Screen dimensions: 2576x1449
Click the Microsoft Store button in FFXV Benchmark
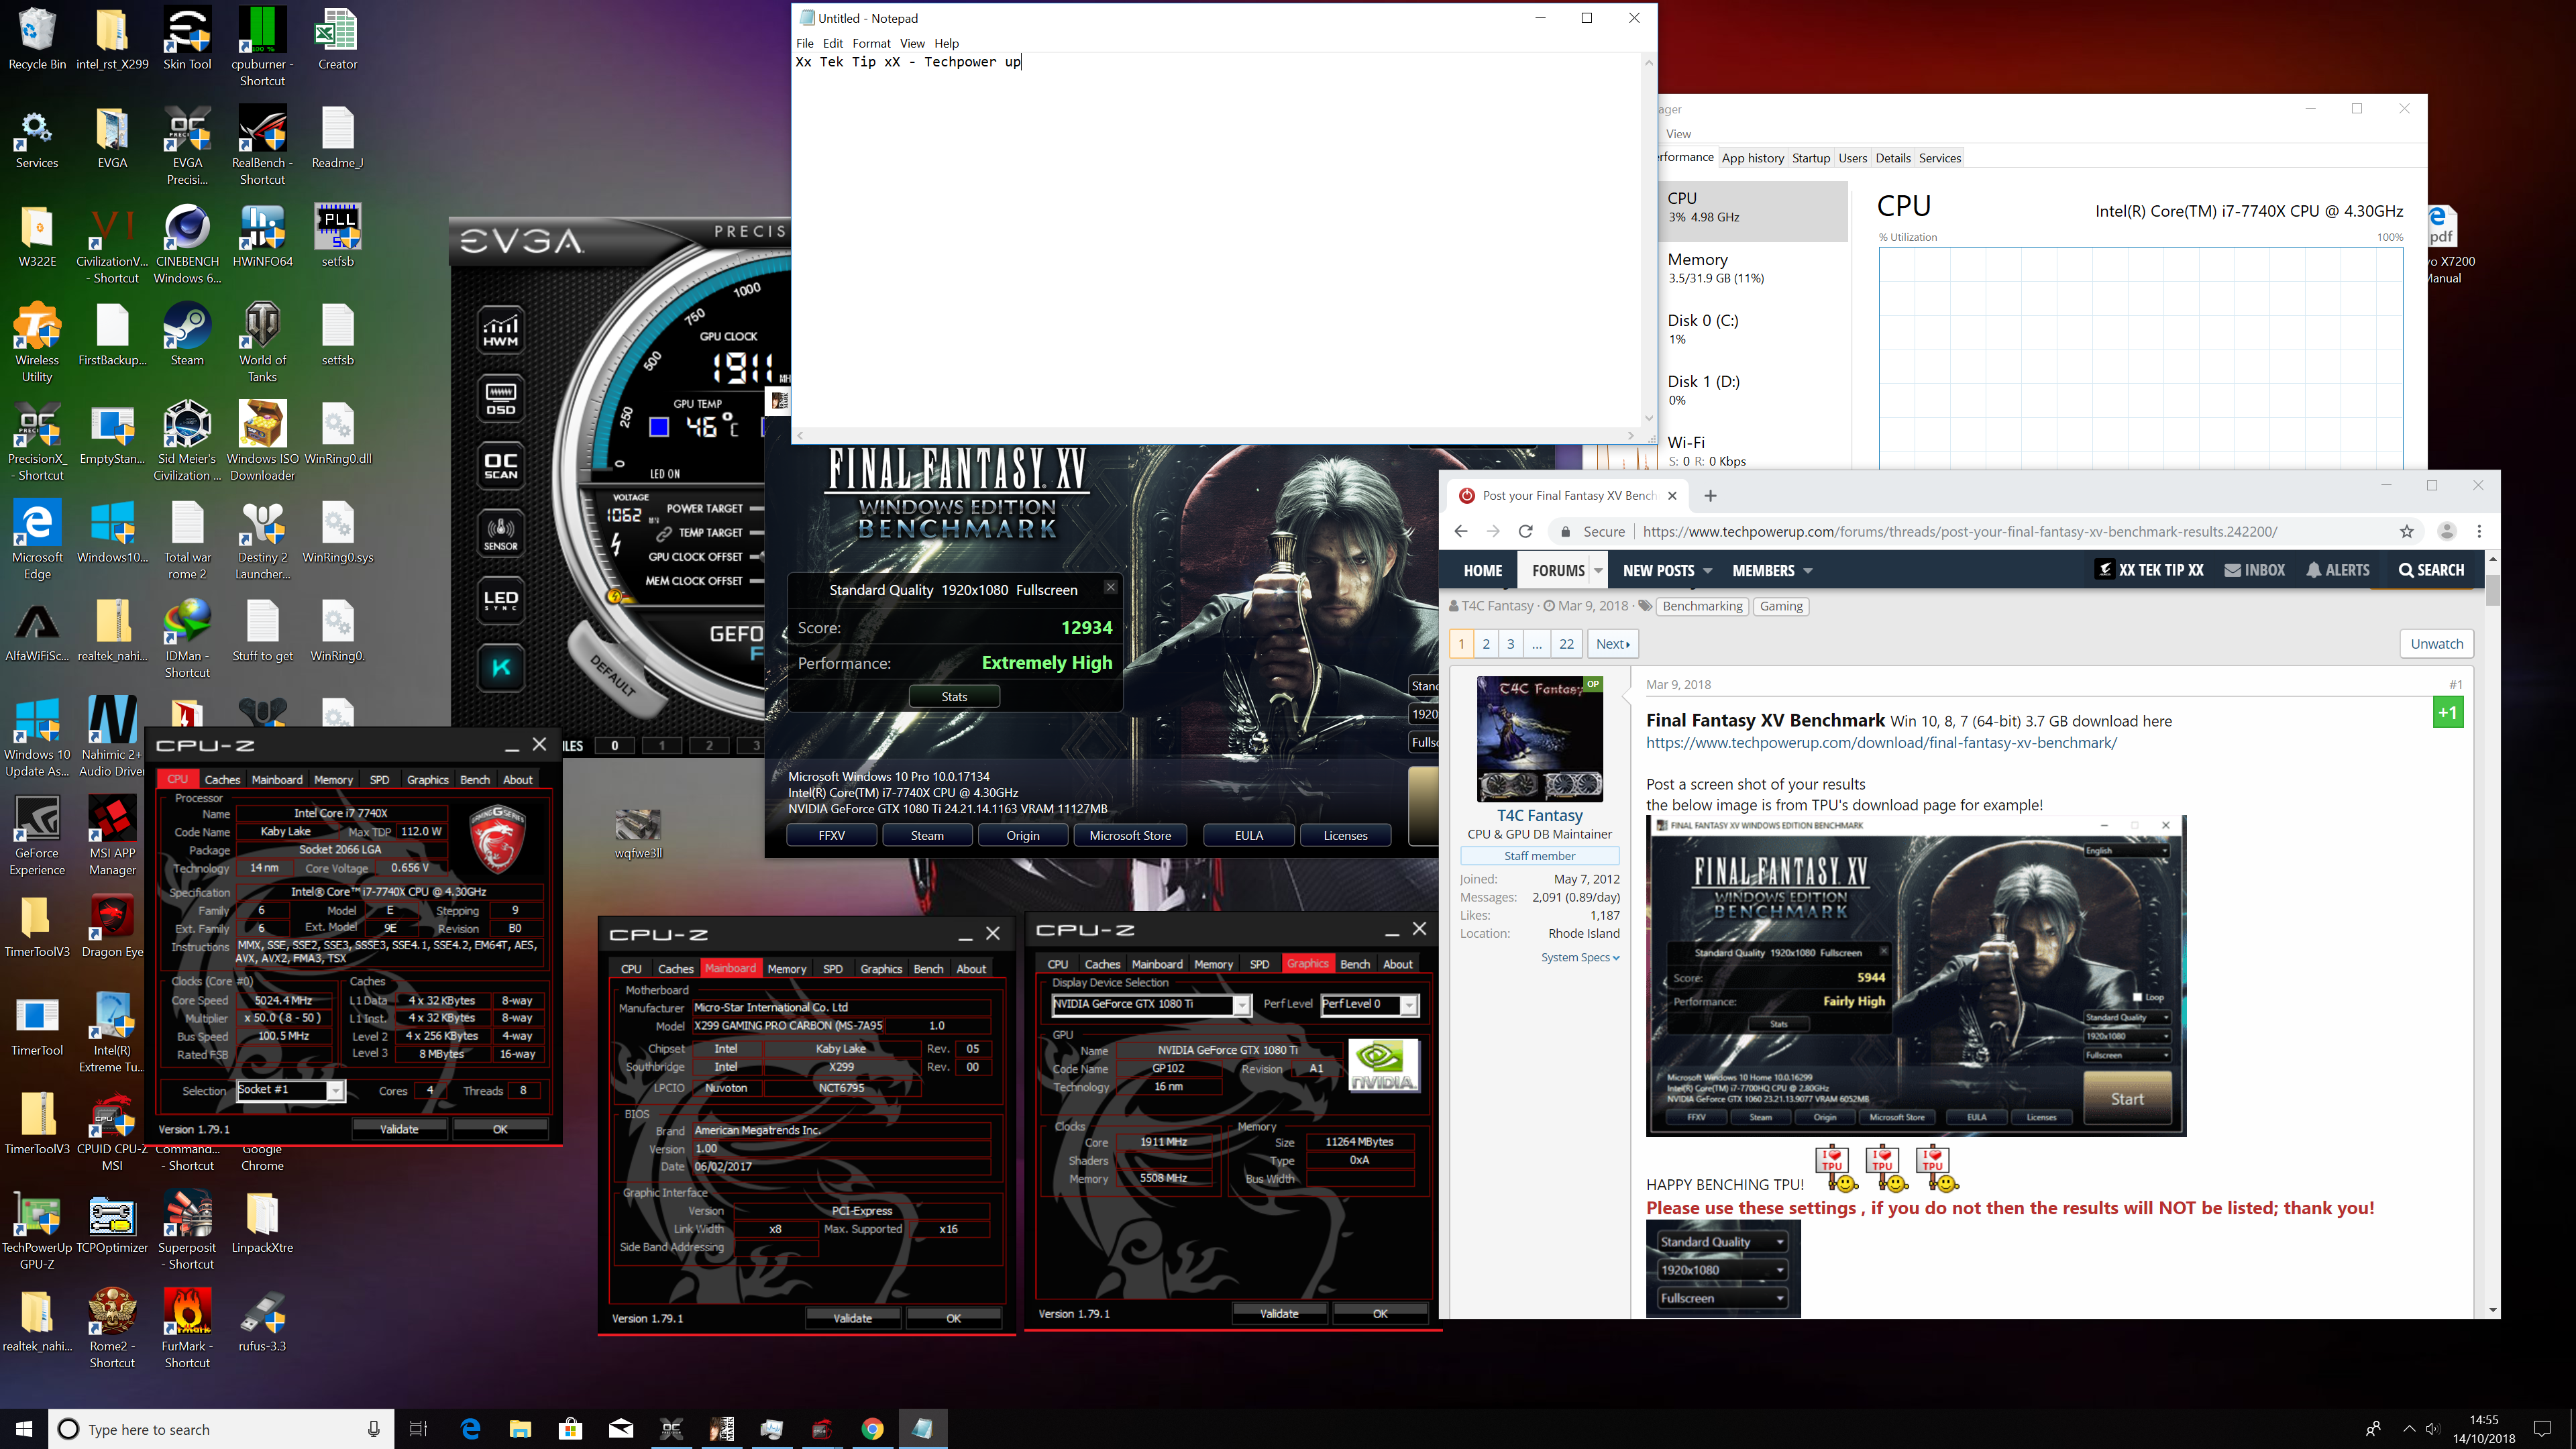pyautogui.click(x=1130, y=835)
